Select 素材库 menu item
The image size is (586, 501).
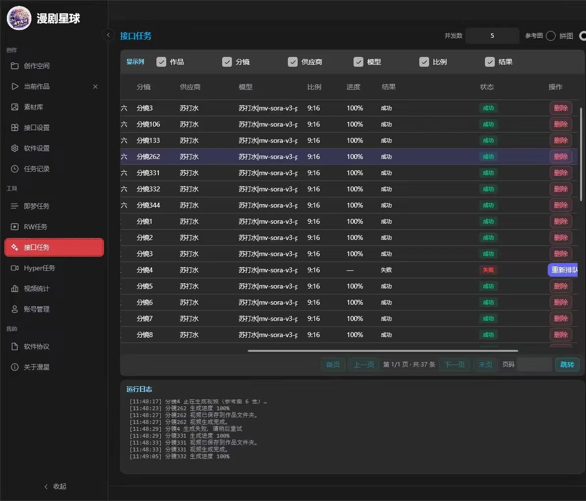(x=54, y=107)
